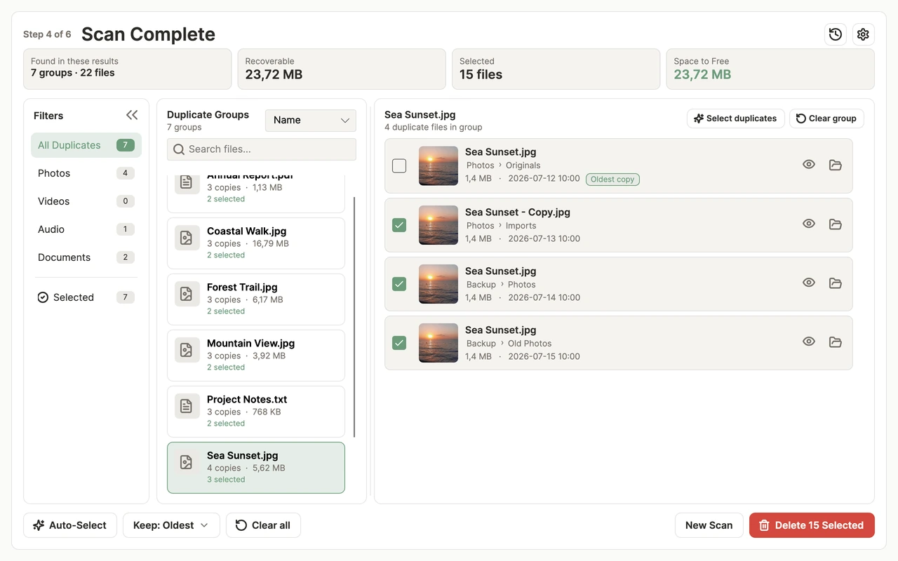
Task: Open folder for Sea Sunset - Copy.jpg
Action: click(835, 224)
